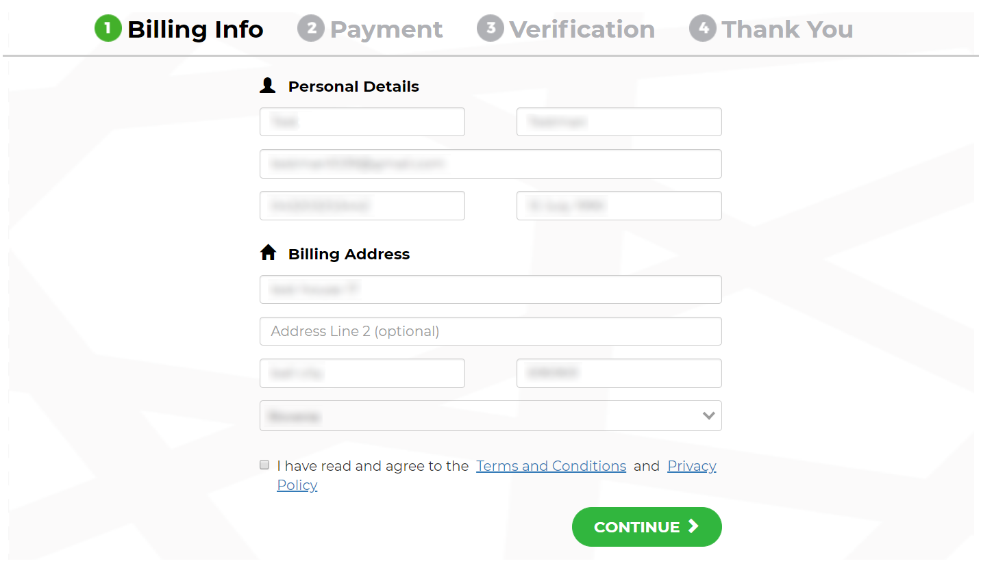Select the Thank You step tab
Screen dimensions: 981x570
[771, 29]
